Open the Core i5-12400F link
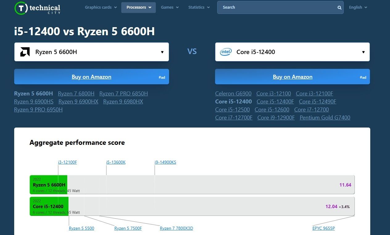The width and height of the screenshot is (390, 235). [275, 102]
